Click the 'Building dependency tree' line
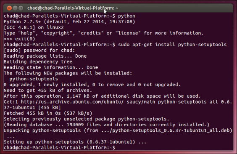The image size is (237, 154). pyautogui.click(x=38, y=62)
